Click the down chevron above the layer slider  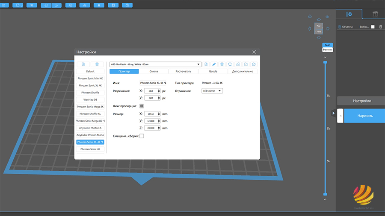(325, 57)
